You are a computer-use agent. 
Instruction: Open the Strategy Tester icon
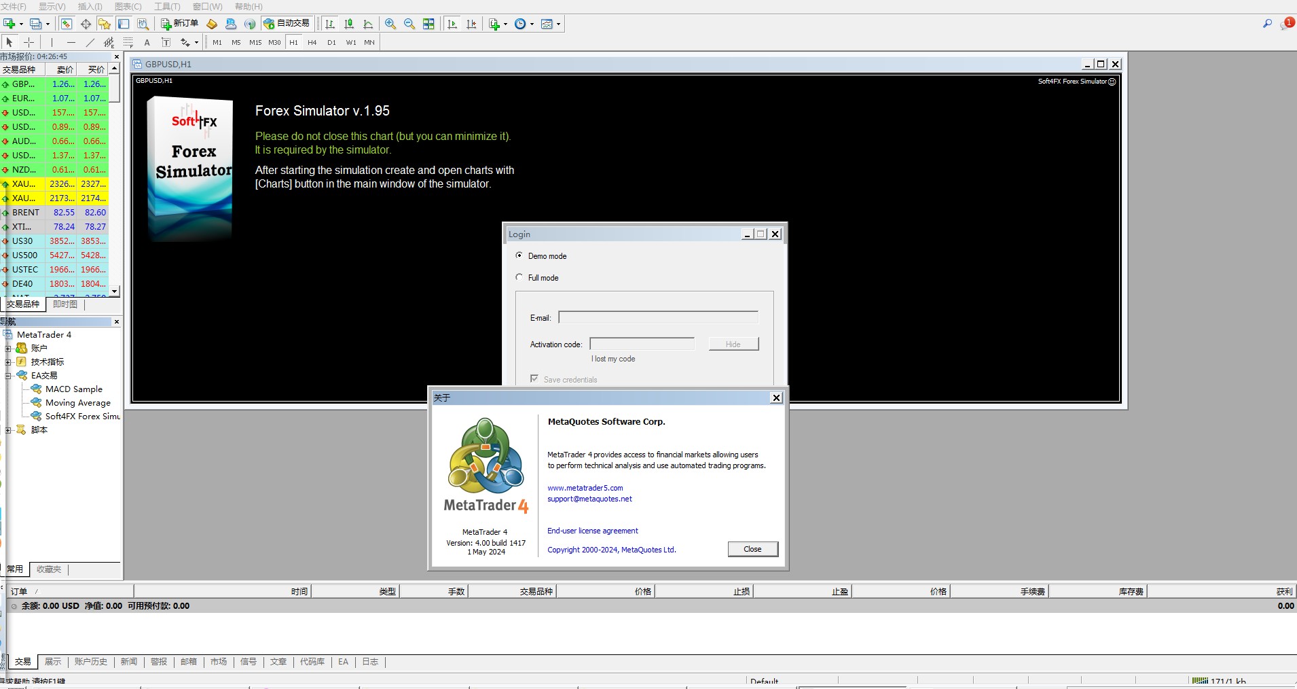click(143, 24)
